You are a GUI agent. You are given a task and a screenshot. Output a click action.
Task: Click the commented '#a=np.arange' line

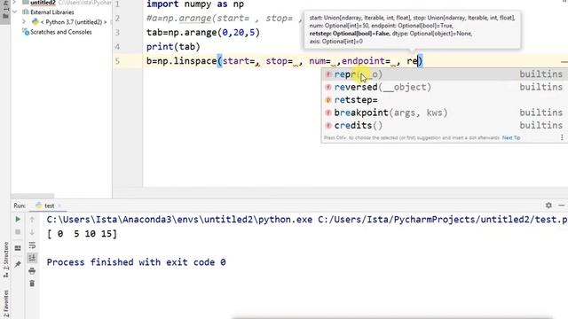225,18
